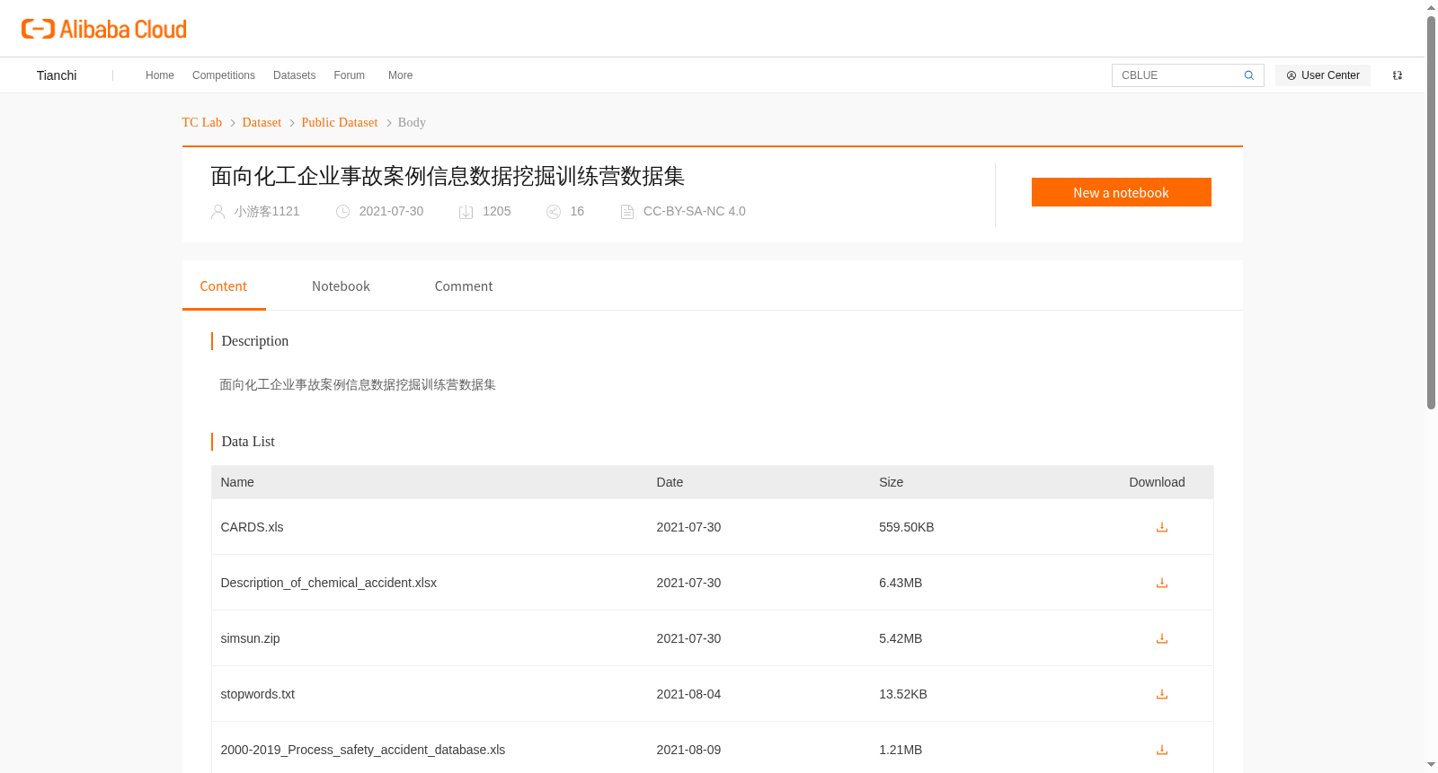1438x773 pixels.
Task: Create a new notebook
Action: click(1121, 192)
